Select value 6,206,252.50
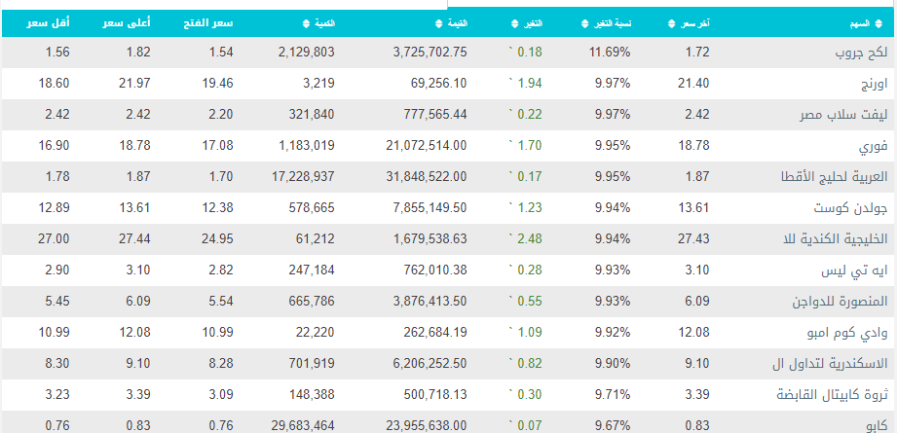 (x=430, y=363)
